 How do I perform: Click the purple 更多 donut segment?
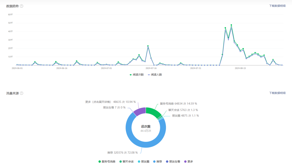(140, 111)
